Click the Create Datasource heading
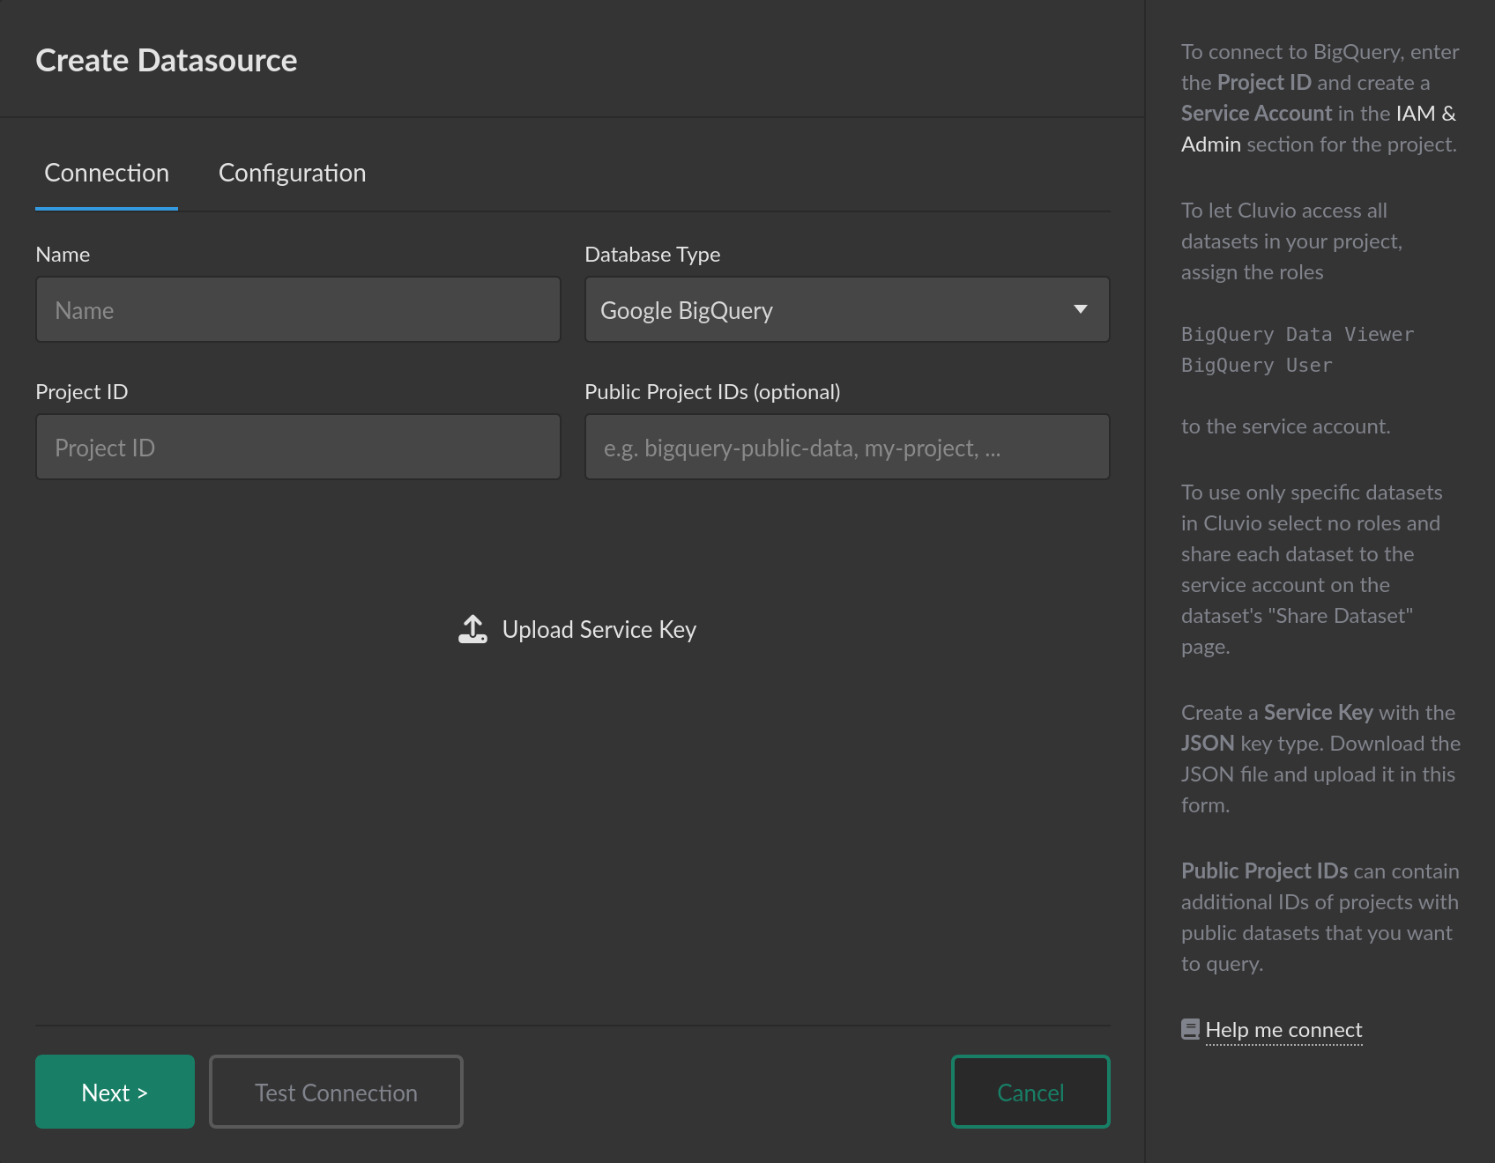The width and height of the screenshot is (1495, 1163). (167, 60)
